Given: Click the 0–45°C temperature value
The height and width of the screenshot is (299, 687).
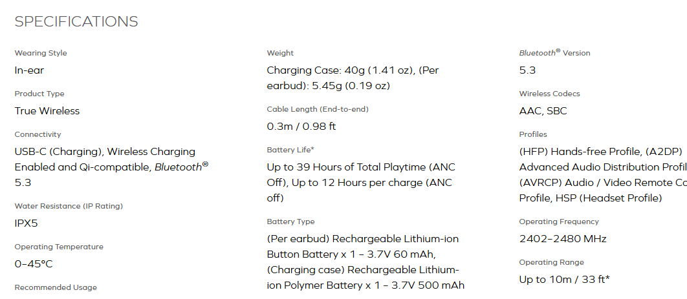Looking at the screenshot, I should pos(33,264).
